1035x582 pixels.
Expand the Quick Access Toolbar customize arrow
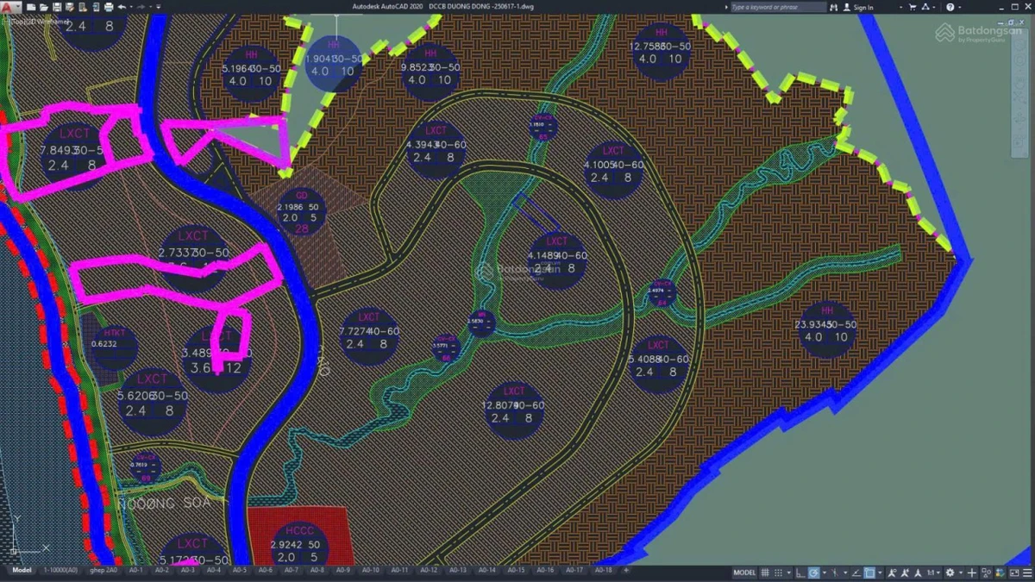click(x=159, y=7)
